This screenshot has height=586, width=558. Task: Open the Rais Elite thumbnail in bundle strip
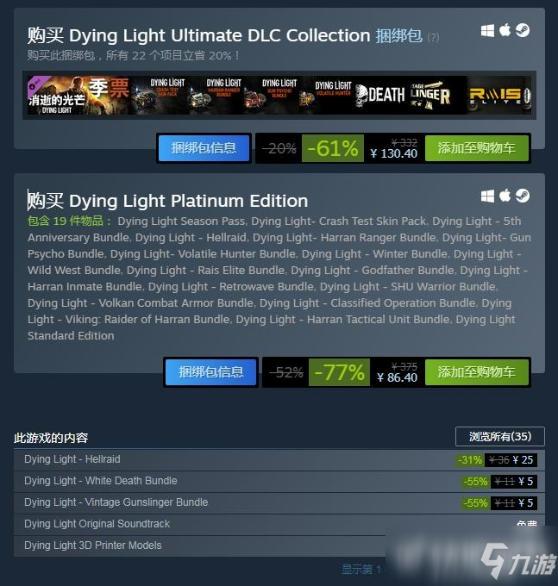(x=499, y=96)
